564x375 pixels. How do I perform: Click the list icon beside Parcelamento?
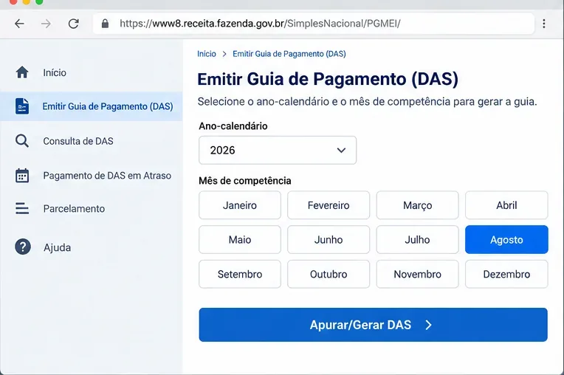click(x=22, y=208)
